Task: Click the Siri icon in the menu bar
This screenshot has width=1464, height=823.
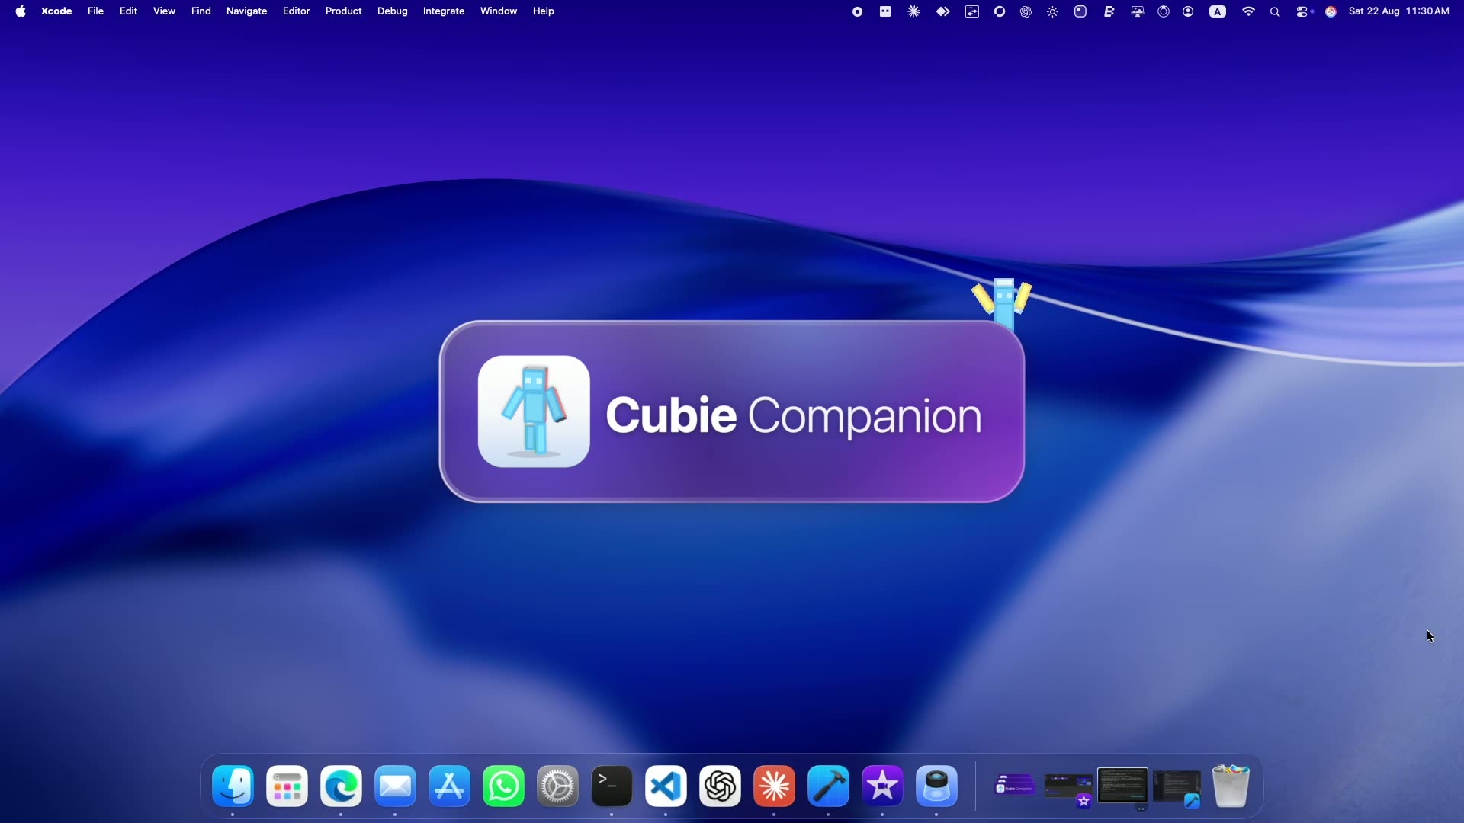Action: 1331,11
